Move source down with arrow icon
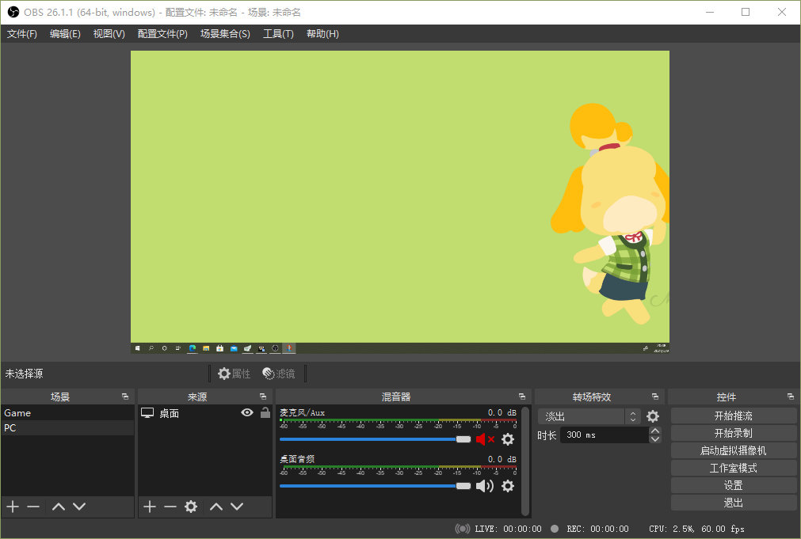801x539 pixels. [237, 507]
